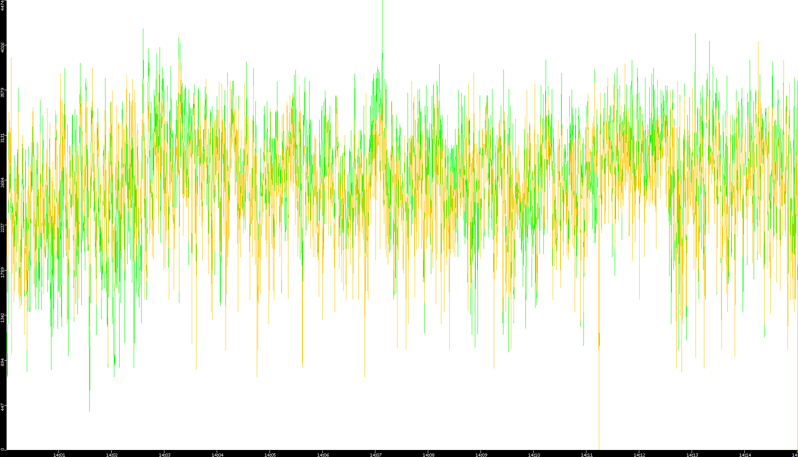Click the 14:14 time axis label

pos(745,454)
